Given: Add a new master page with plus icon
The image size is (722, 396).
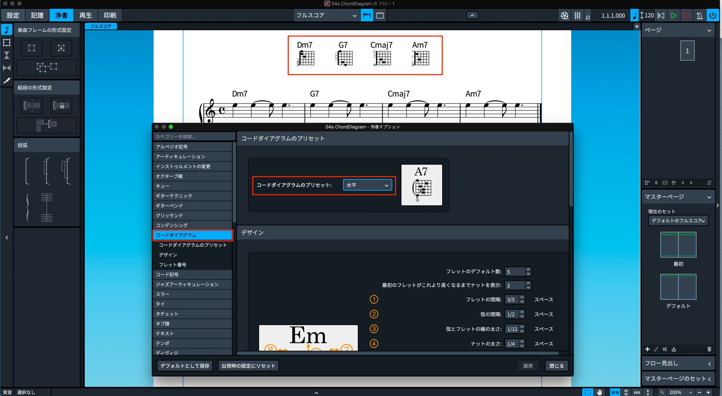Looking at the screenshot, I should 648,349.
